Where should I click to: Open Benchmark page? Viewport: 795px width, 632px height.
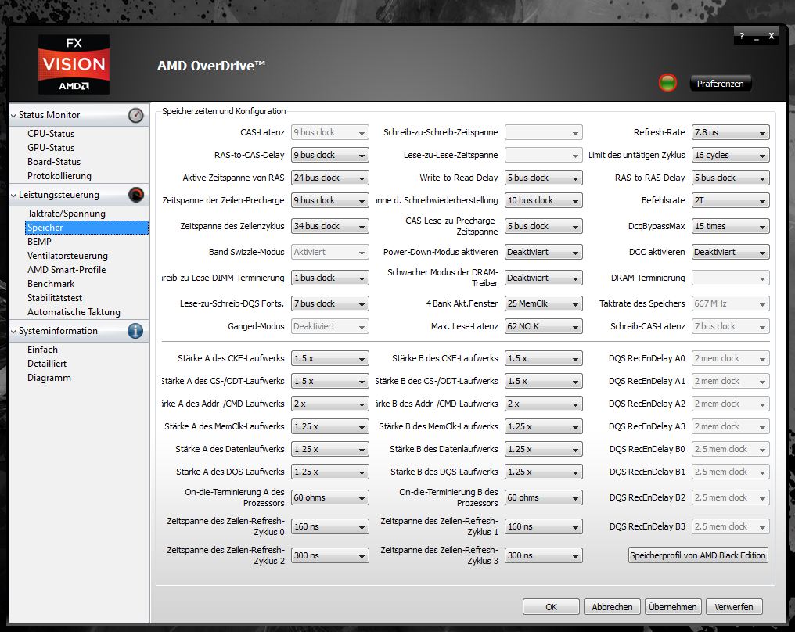pos(51,285)
